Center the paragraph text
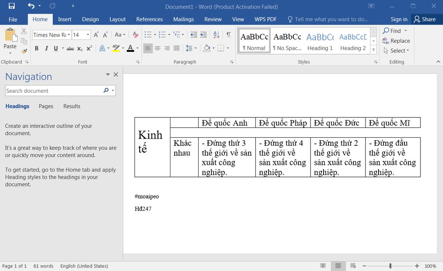This screenshot has width=443, height=271. click(157, 48)
